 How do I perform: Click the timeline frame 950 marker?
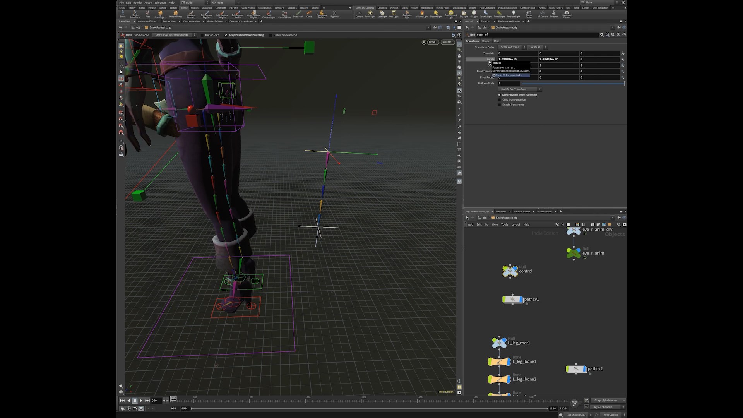173,398
